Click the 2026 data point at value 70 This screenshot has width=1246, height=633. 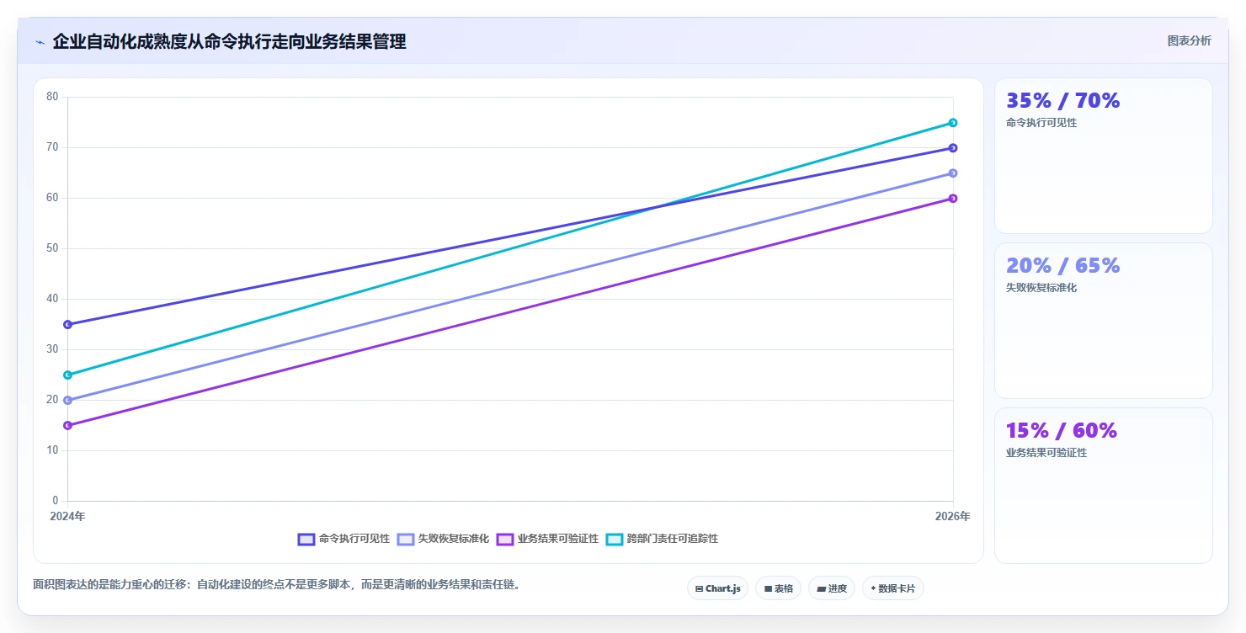[x=953, y=148]
